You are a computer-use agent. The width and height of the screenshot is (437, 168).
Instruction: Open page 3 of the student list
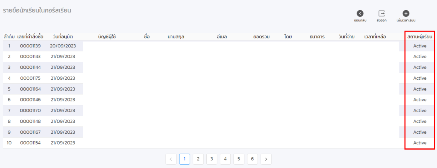pyautogui.click(x=212, y=159)
